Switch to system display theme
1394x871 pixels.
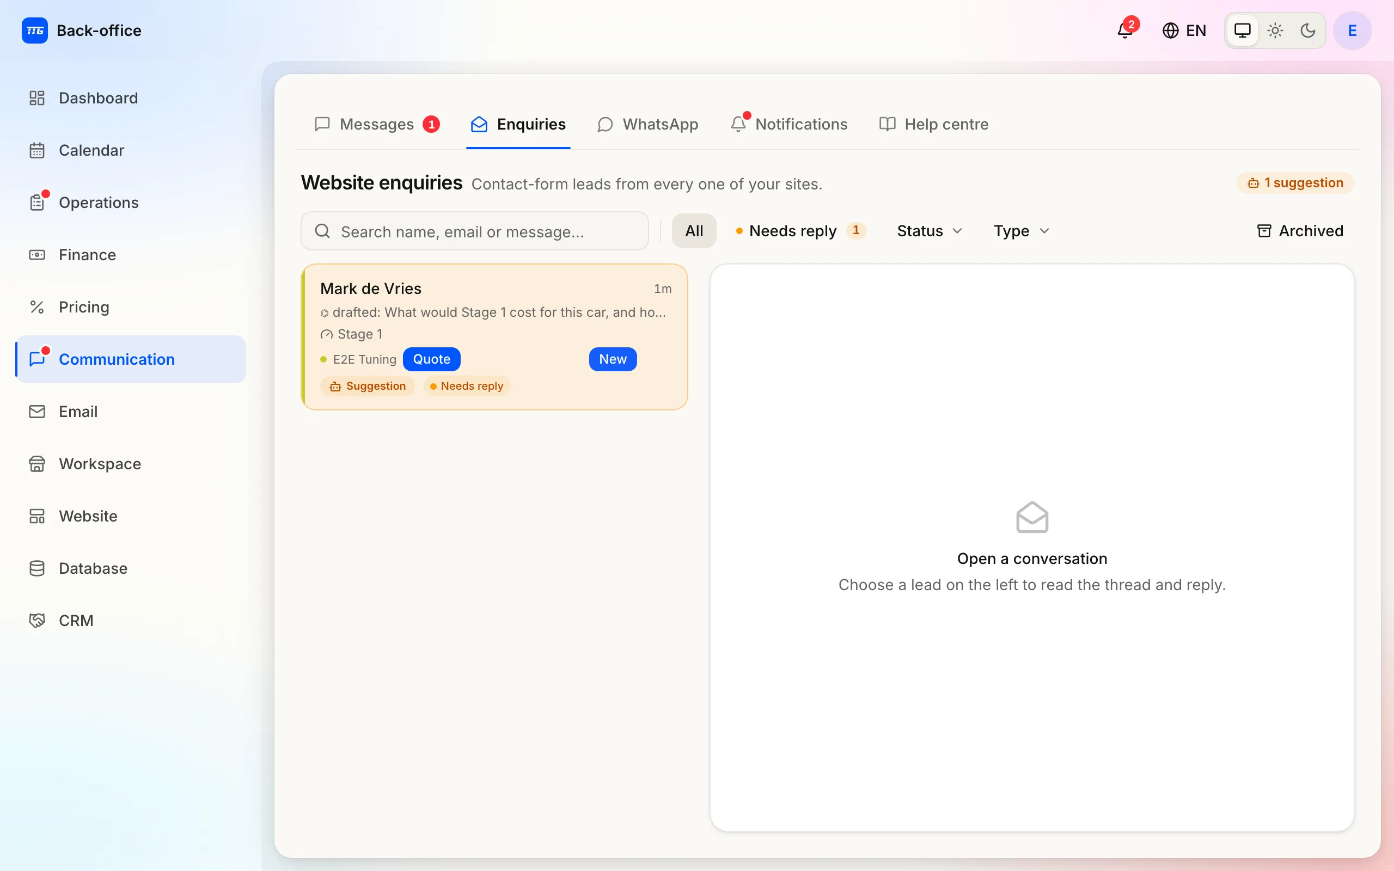tap(1243, 30)
